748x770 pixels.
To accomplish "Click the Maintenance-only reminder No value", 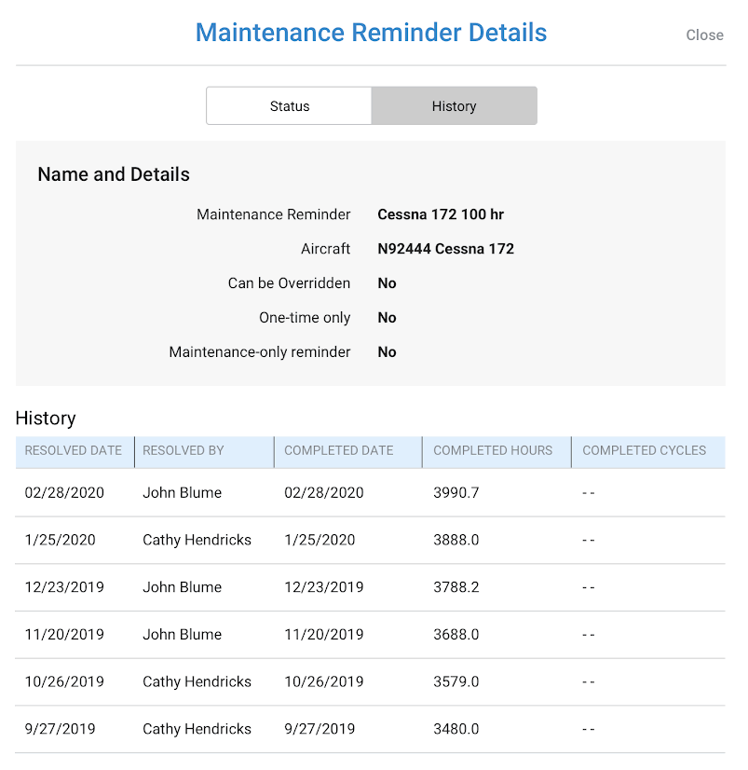I will 387,352.
